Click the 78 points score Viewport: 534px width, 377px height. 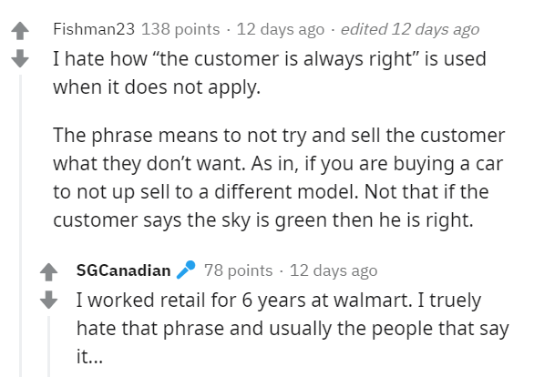239,270
